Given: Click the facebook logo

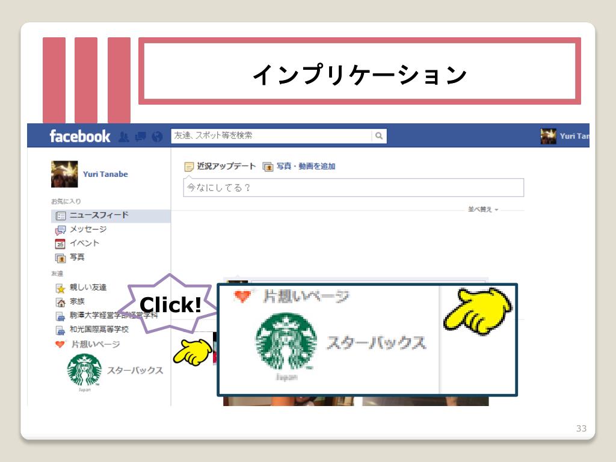Looking at the screenshot, I should (80, 137).
